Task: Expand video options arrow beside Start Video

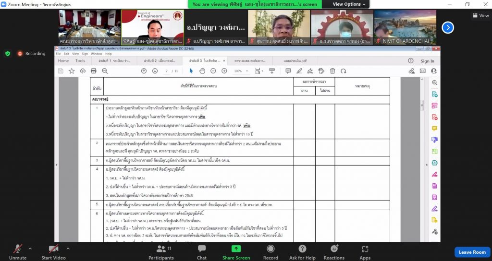Action: pos(68,249)
